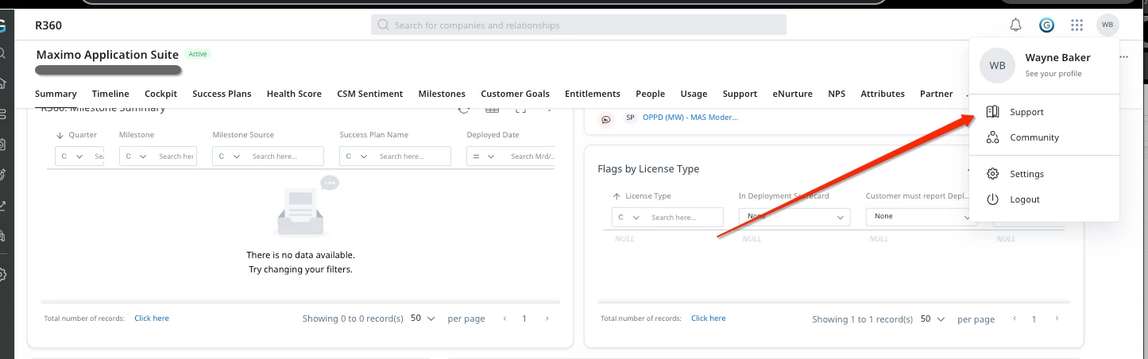Click the Community people icon
Screen dimensions: 1148x359
click(992, 137)
